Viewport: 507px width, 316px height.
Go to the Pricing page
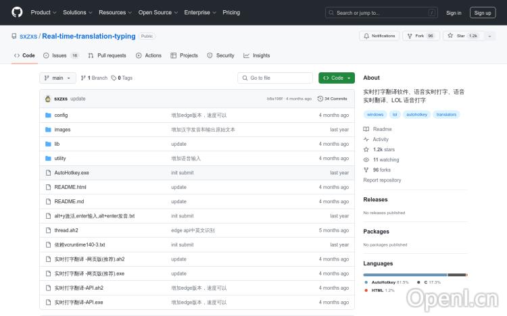pos(231,12)
